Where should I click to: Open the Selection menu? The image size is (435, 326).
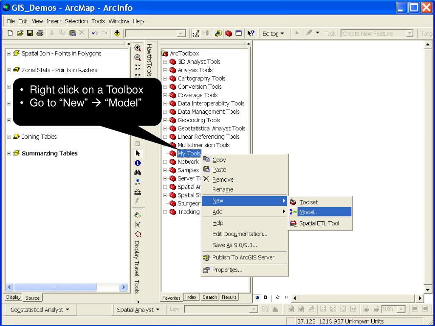[76, 21]
